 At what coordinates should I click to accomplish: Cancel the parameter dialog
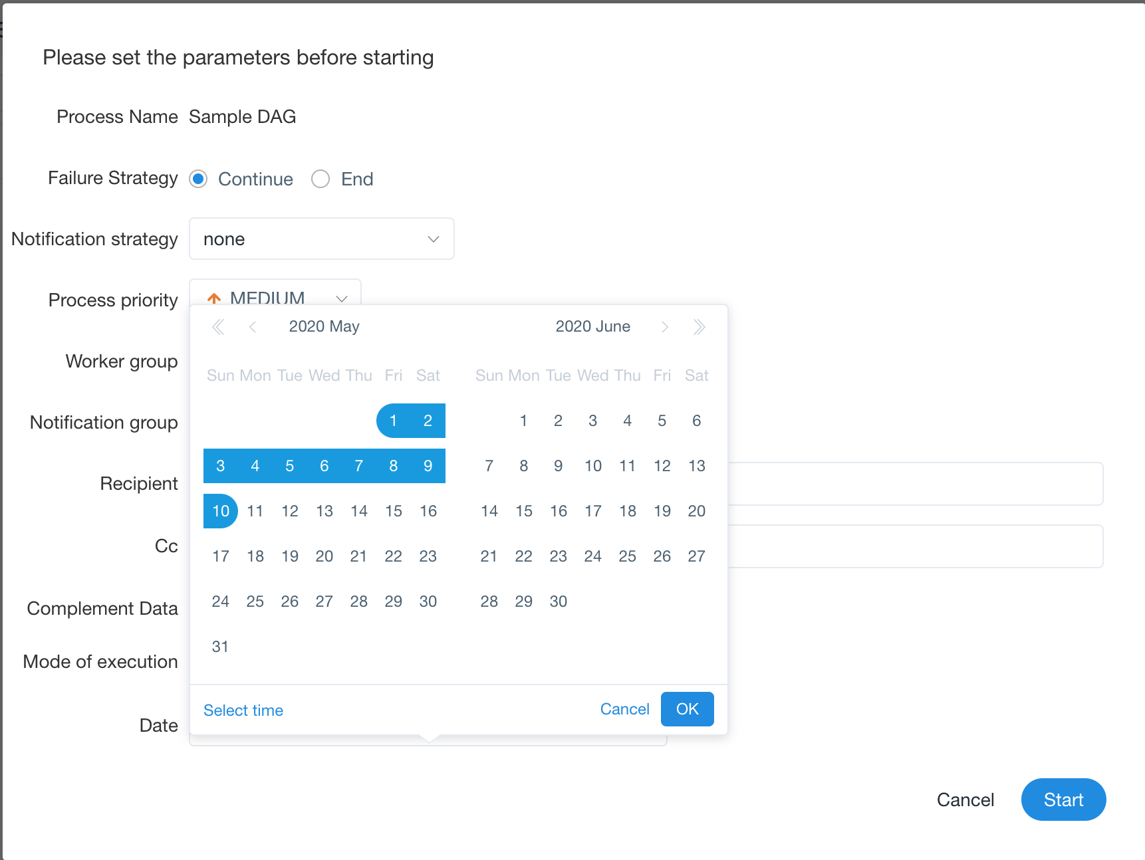click(x=965, y=800)
